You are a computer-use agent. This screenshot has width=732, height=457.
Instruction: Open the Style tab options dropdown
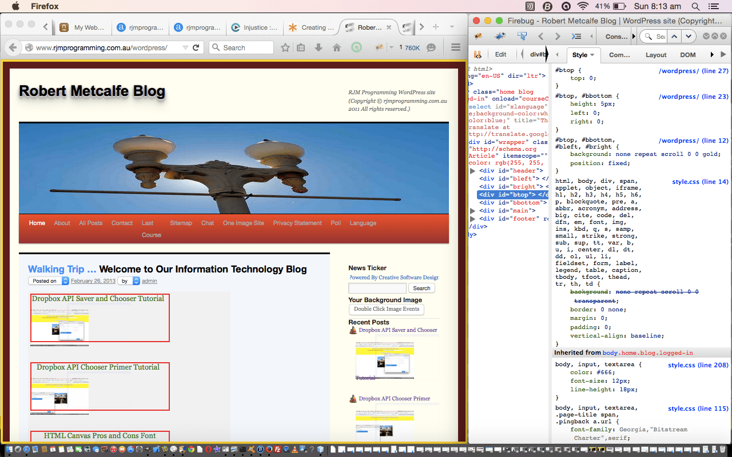click(592, 55)
